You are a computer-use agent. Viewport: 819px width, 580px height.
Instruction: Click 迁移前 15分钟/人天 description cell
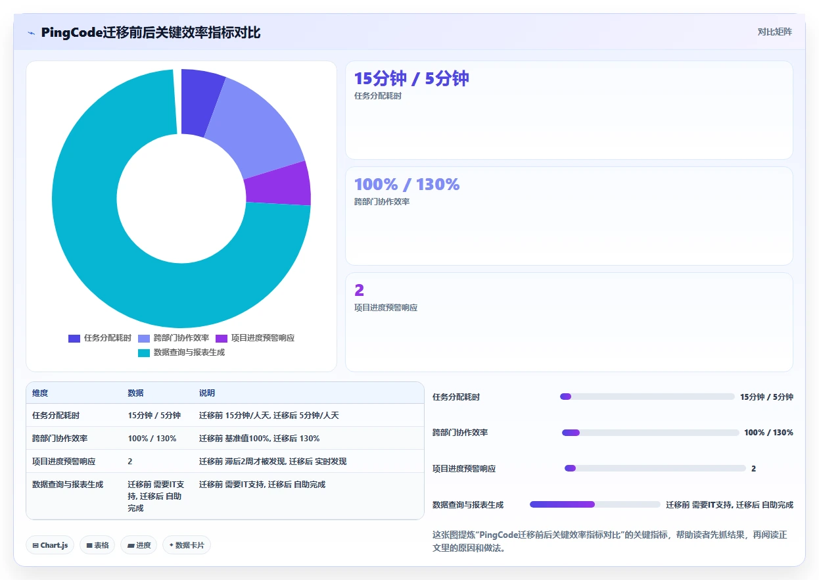269,416
